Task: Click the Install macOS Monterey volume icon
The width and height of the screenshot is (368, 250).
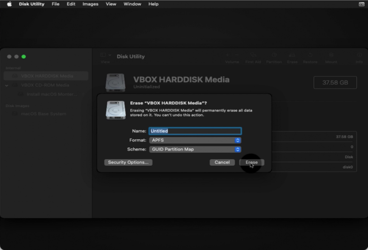Action: click(x=21, y=94)
